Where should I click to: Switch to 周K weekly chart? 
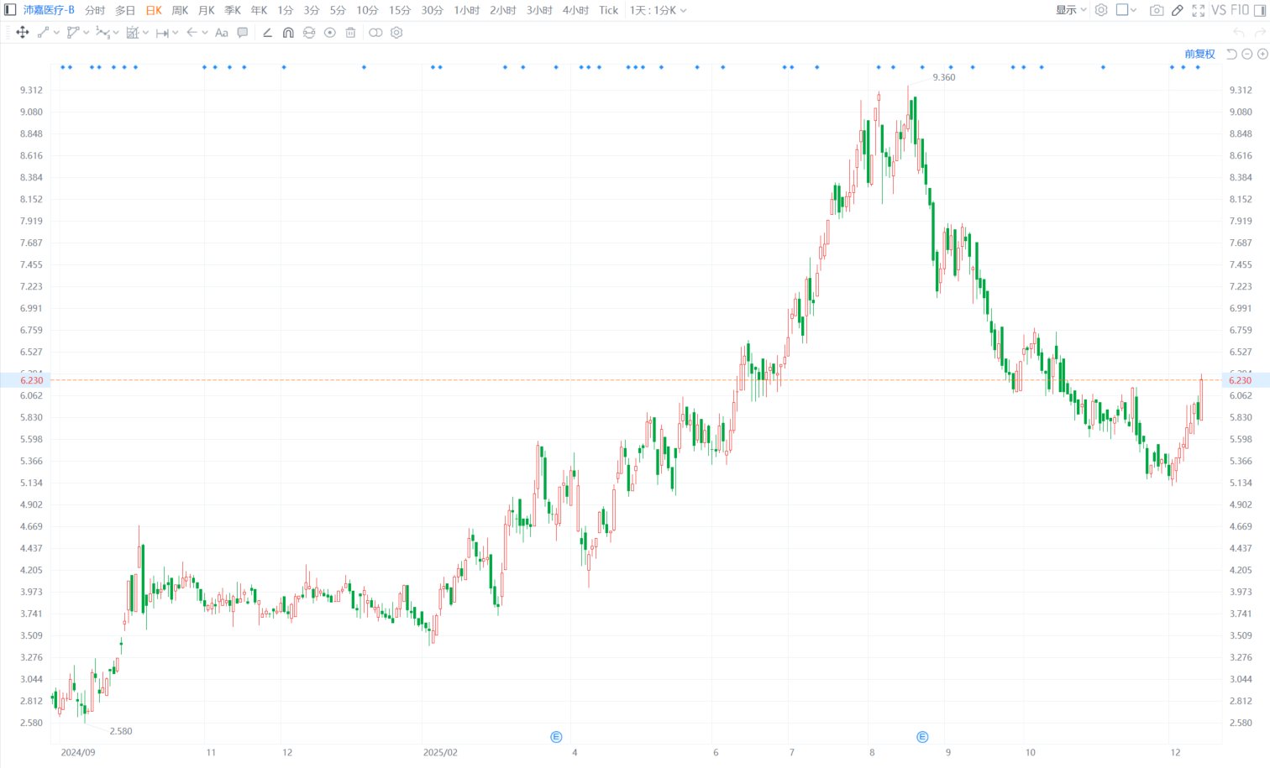180,10
